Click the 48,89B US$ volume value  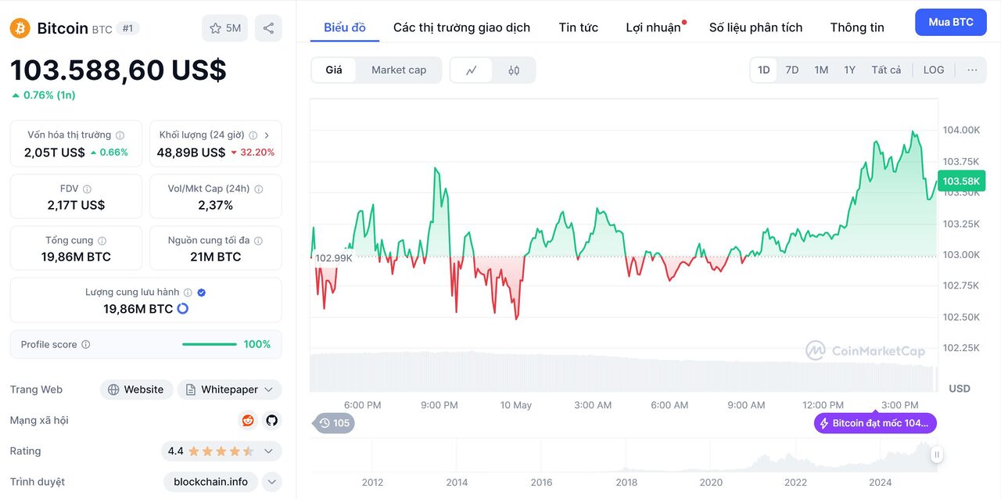[191, 153]
